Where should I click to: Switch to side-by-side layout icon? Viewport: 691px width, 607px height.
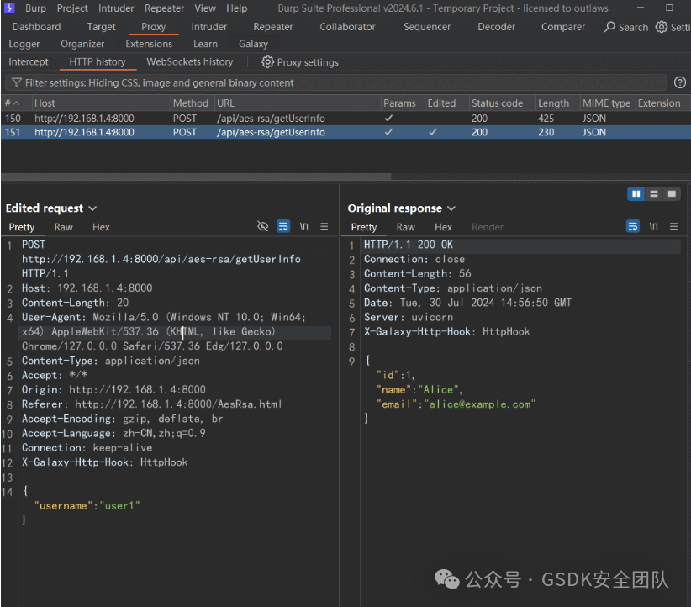coord(636,194)
